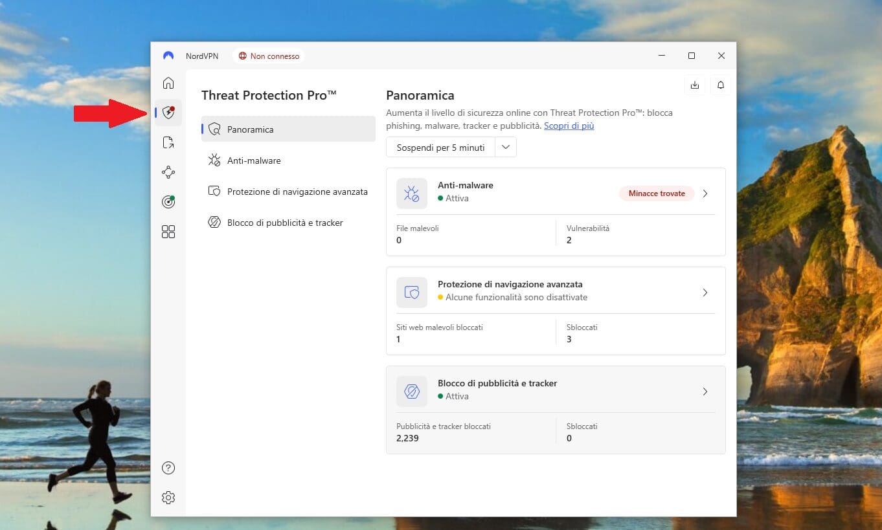Open the Scopri di più link
Image resolution: width=882 pixels, height=530 pixels.
coord(569,126)
